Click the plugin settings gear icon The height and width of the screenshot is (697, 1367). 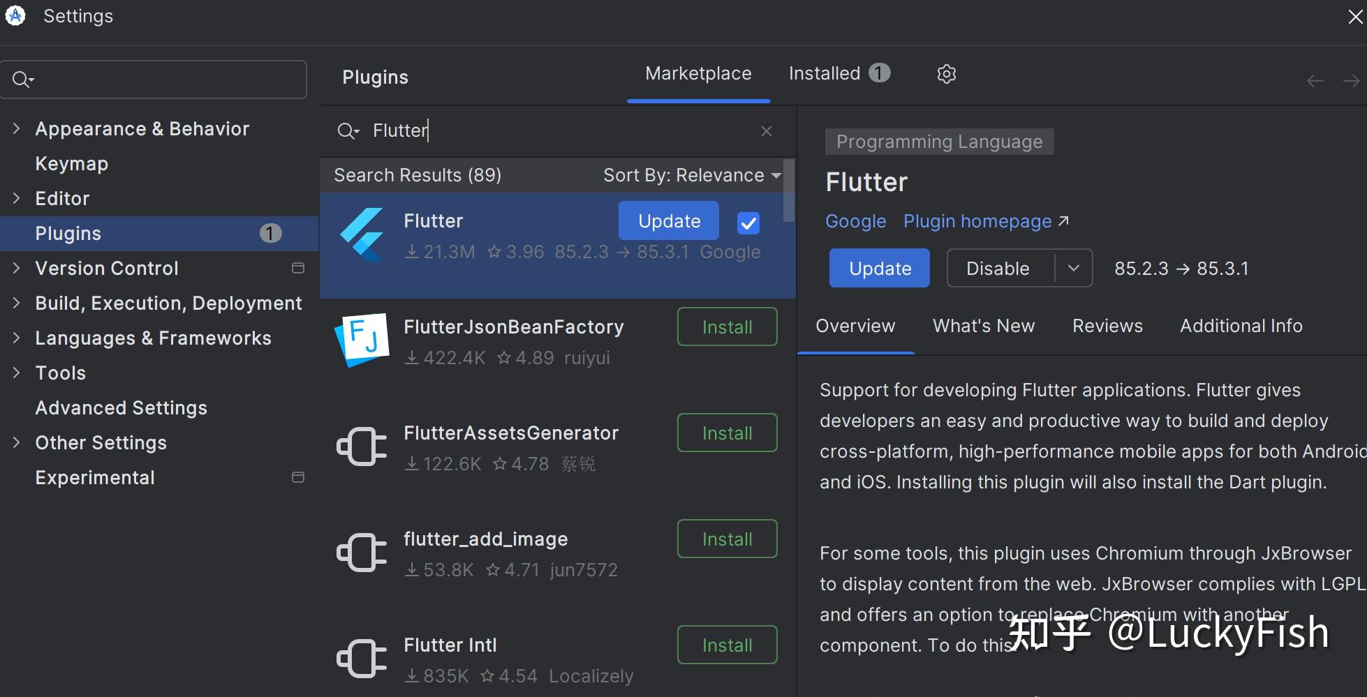pyautogui.click(x=946, y=74)
